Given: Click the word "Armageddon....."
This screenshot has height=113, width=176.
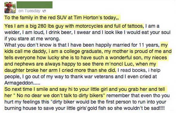Looking at the screenshot, I should (22, 83).
